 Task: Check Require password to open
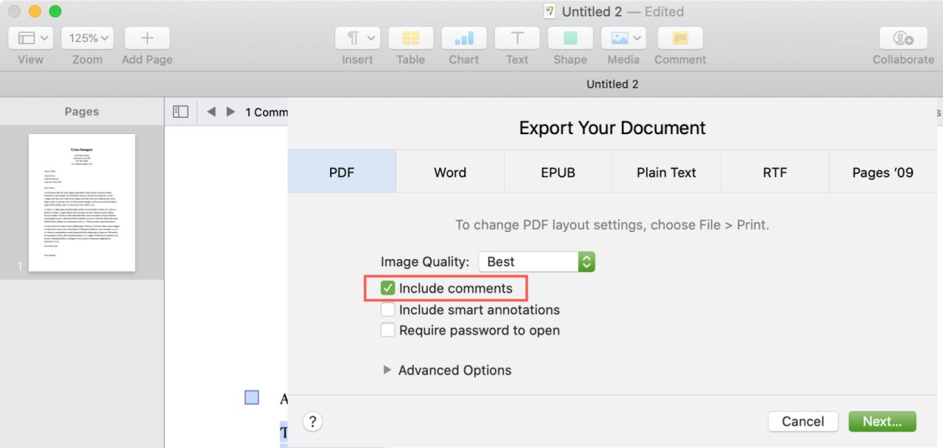pos(388,330)
